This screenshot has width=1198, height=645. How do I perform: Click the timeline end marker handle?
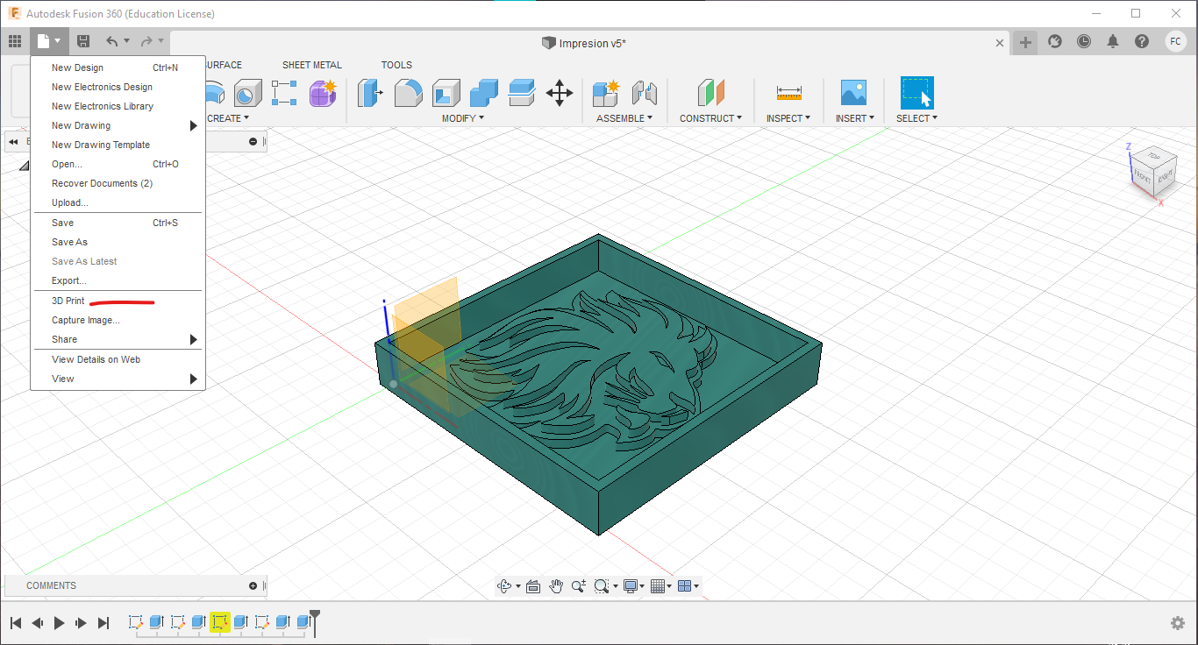tap(315, 616)
